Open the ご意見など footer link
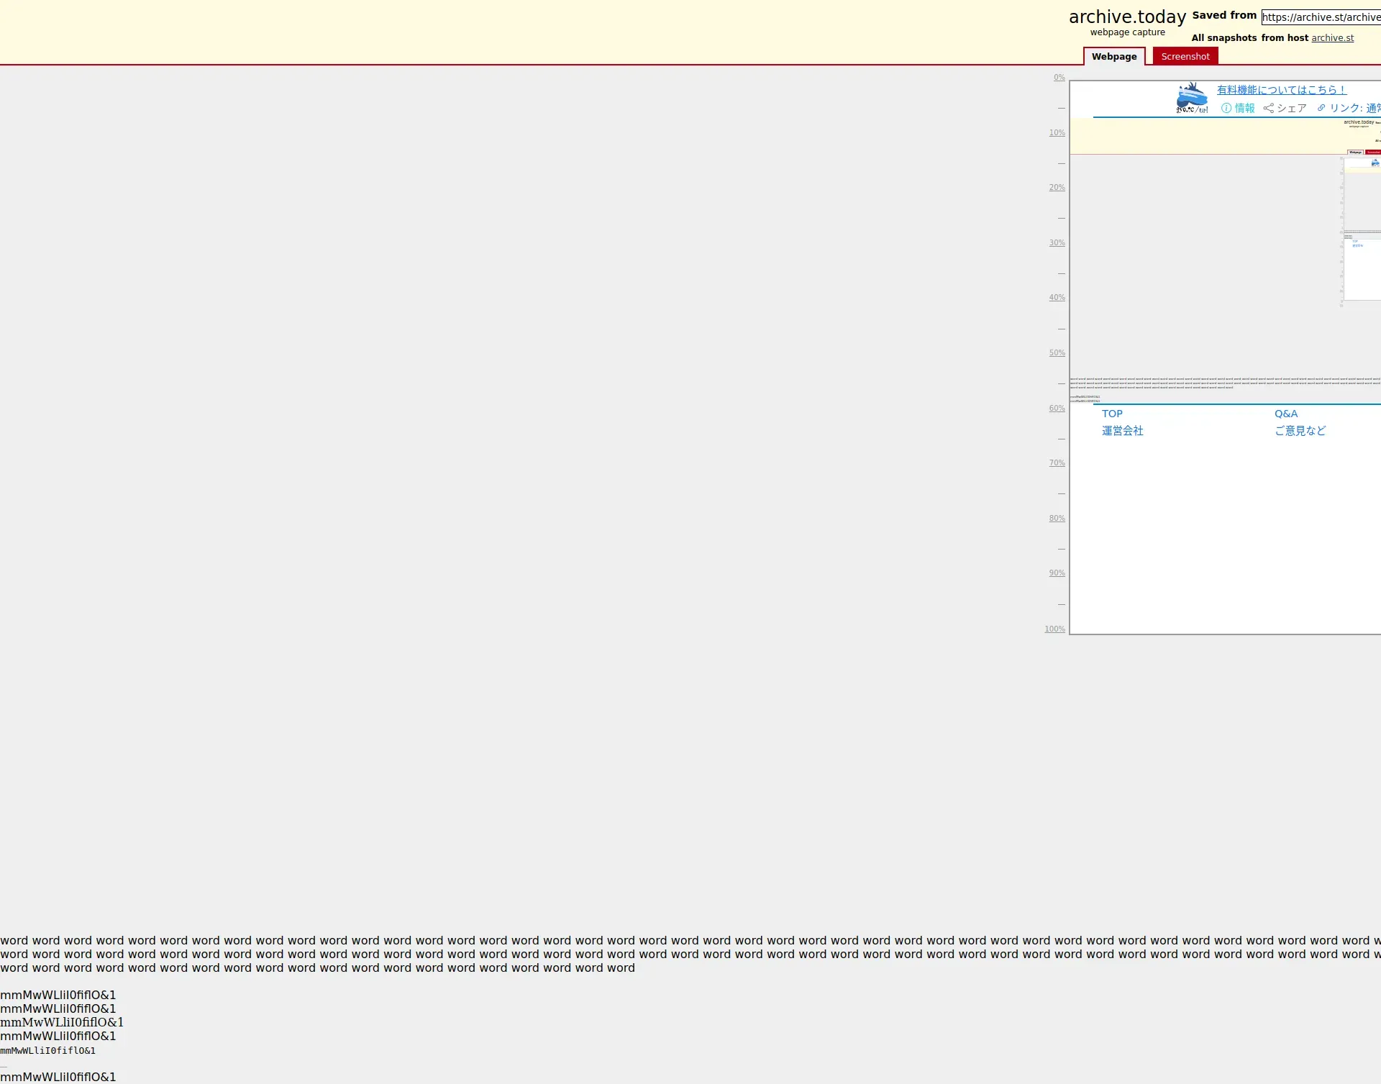Screen dimensions: 1381x1084 (1300, 431)
